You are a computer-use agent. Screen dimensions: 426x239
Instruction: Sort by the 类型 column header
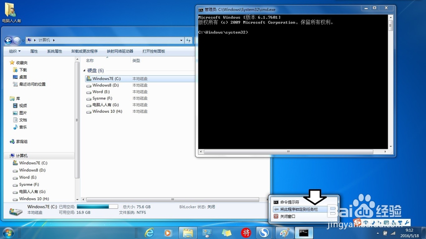pos(136,60)
